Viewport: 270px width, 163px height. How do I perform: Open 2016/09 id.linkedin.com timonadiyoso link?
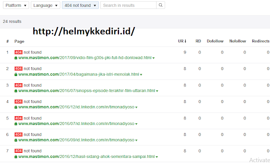(x=76, y=140)
